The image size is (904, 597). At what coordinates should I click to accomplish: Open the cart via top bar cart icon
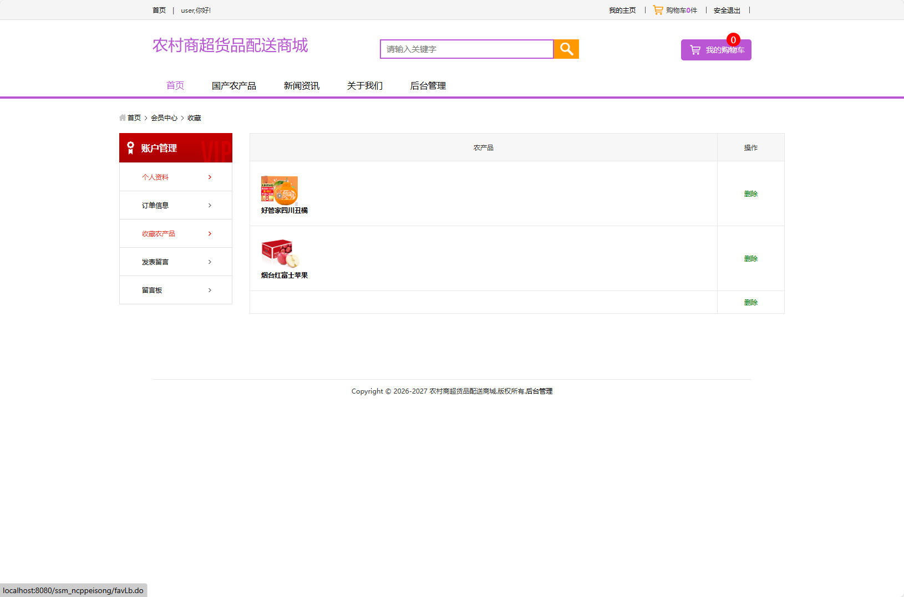pos(658,9)
